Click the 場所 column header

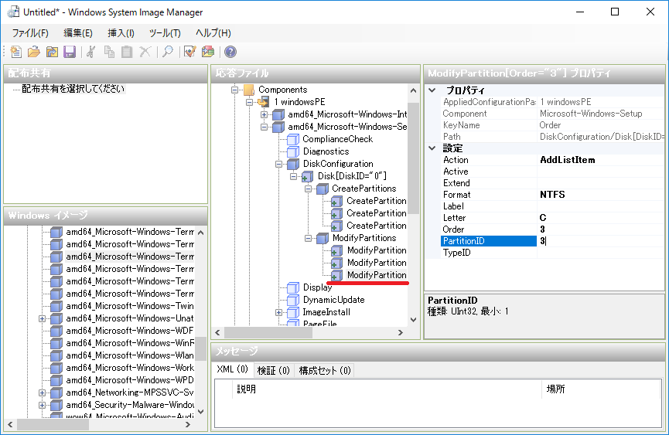[601, 389]
